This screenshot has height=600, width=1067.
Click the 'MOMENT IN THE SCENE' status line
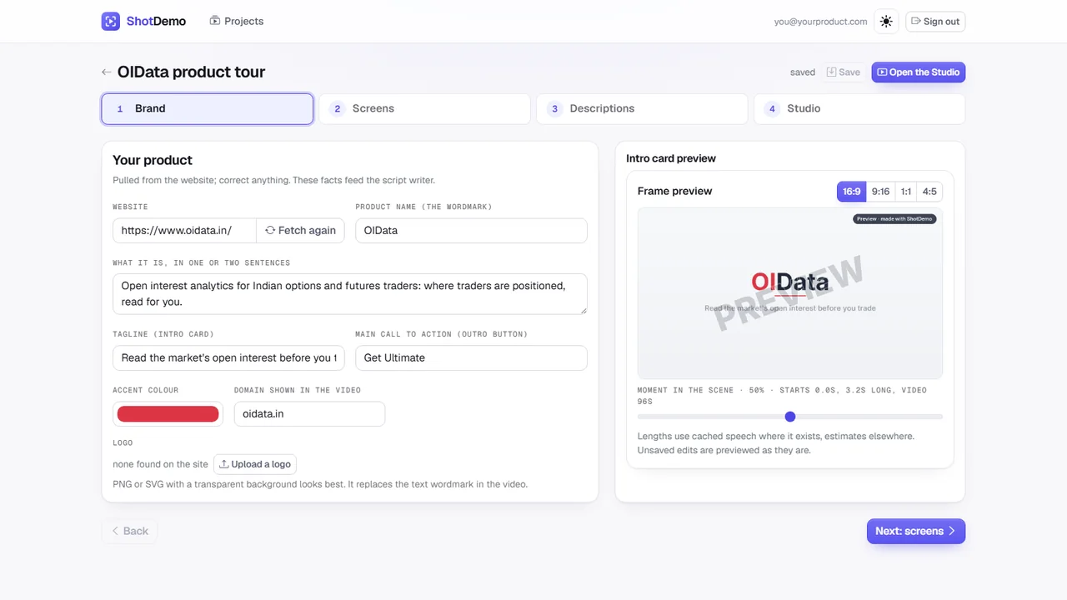[782, 396]
